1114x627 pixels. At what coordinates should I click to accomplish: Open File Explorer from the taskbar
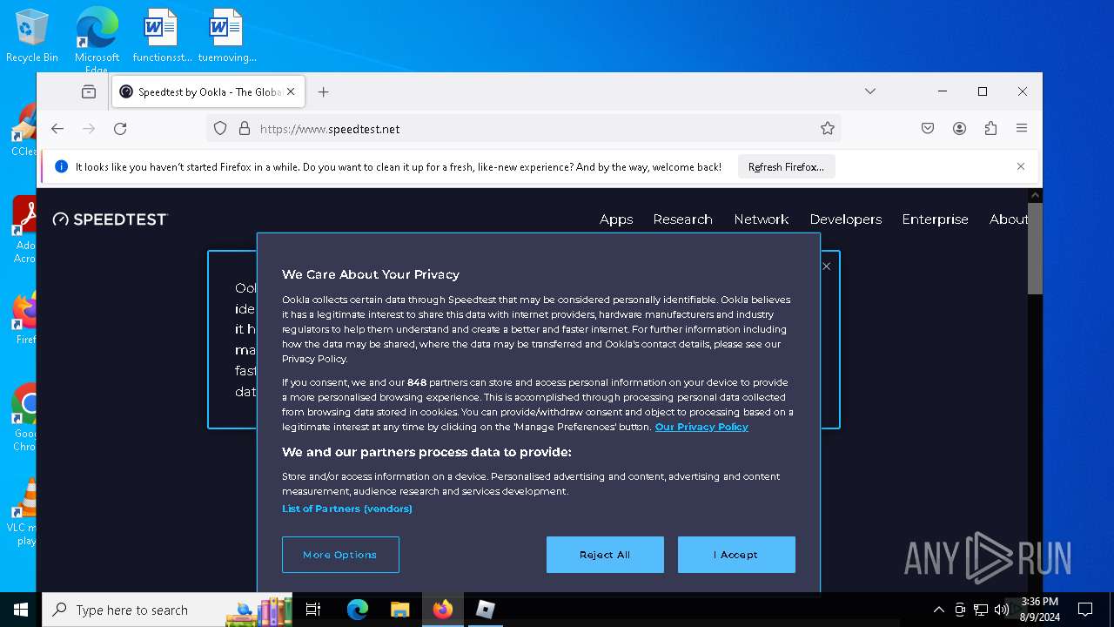click(399, 610)
